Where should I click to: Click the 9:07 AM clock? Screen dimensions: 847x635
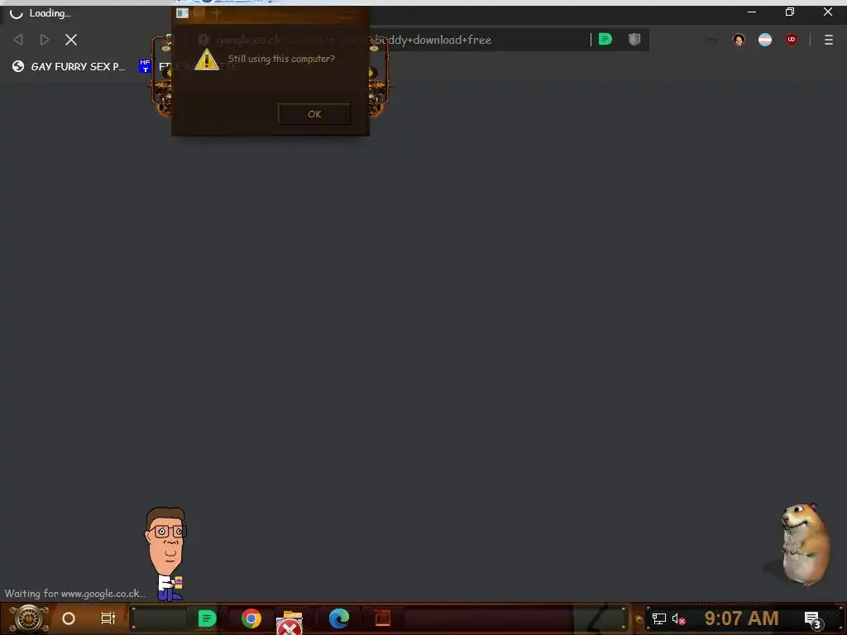pyautogui.click(x=741, y=618)
